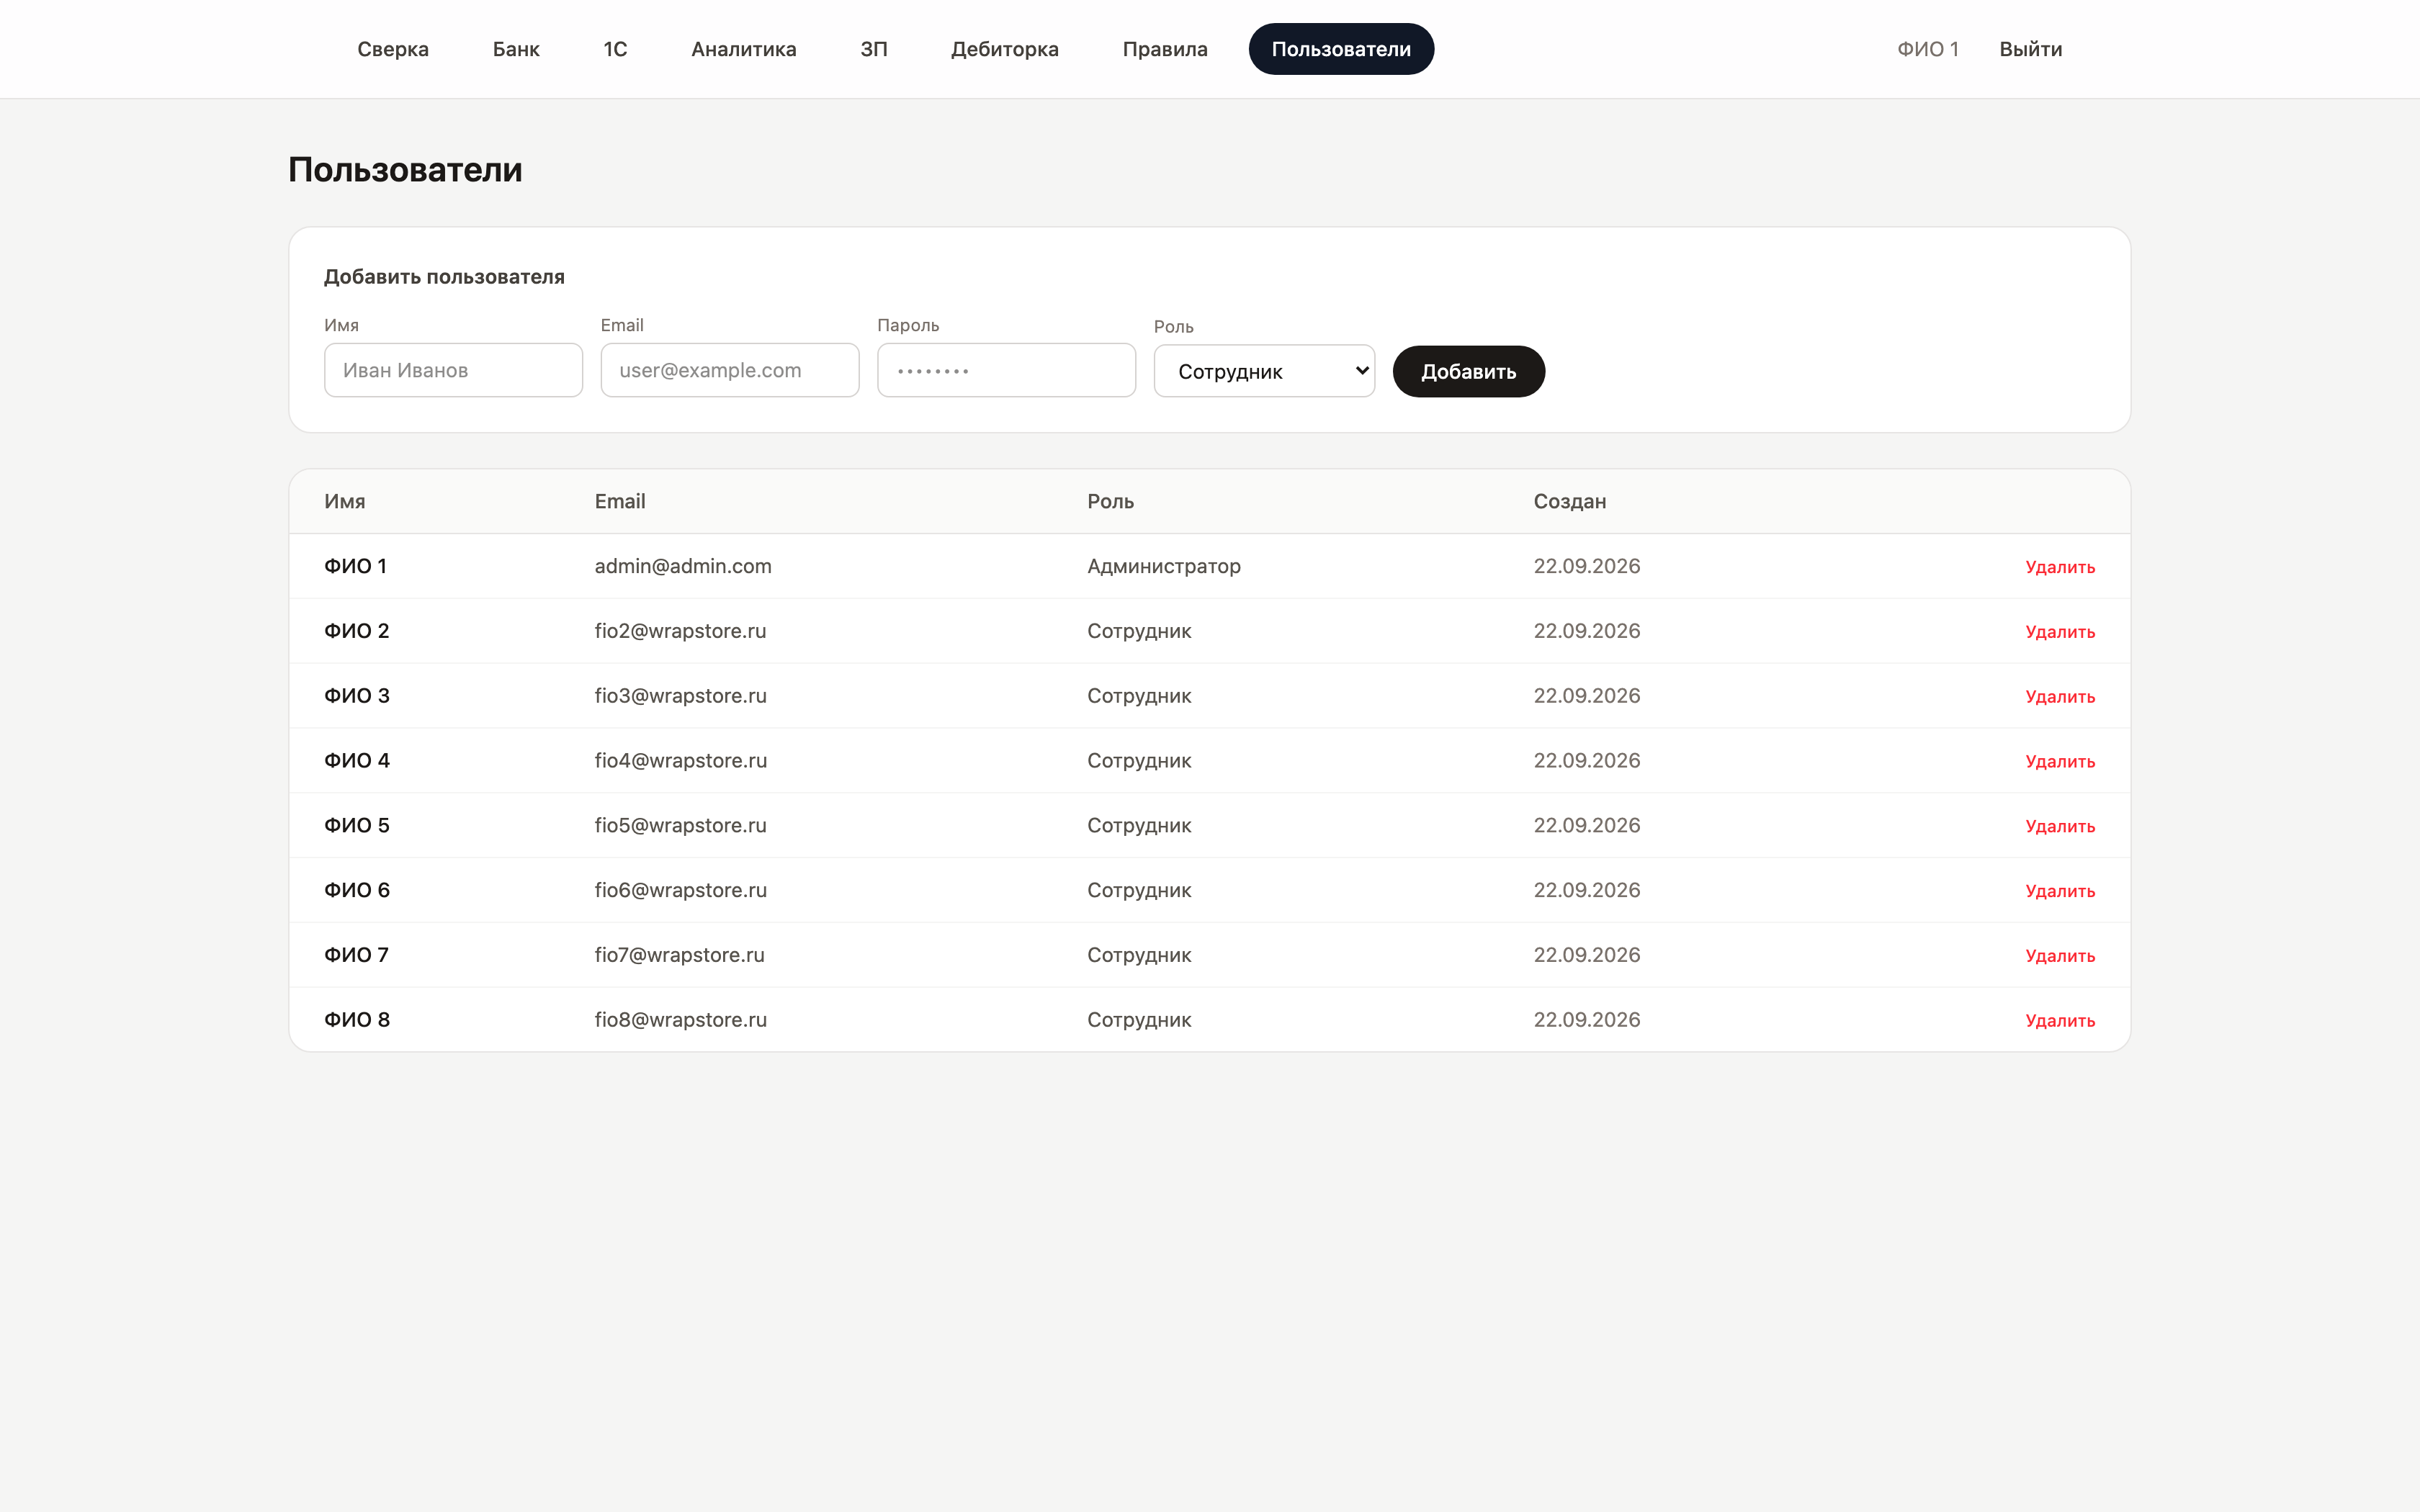Delete user ФИО 7 via Удалить
The image size is (2420, 1512).
[x=2060, y=956]
